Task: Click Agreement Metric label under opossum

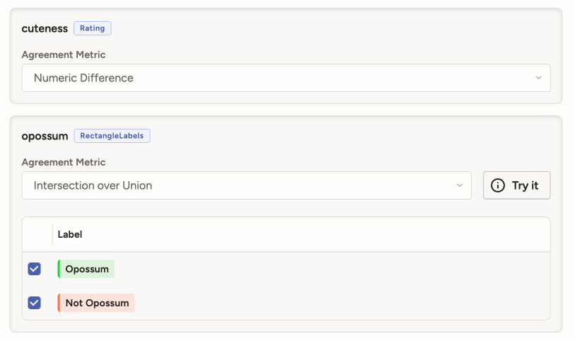Action: pos(64,162)
